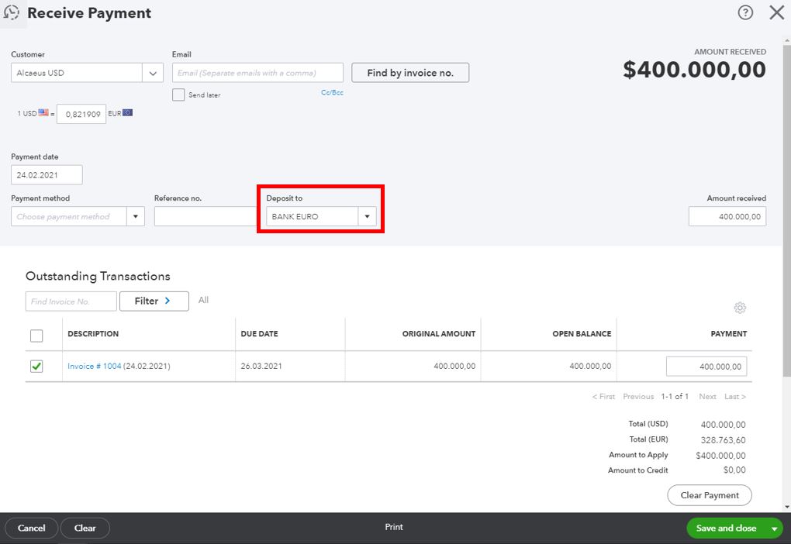Focus the Customer field showing Alcaeus USD

coord(77,73)
